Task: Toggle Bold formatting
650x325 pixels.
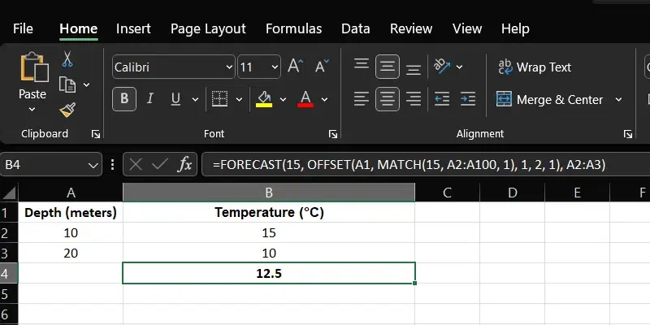Action: 125,99
